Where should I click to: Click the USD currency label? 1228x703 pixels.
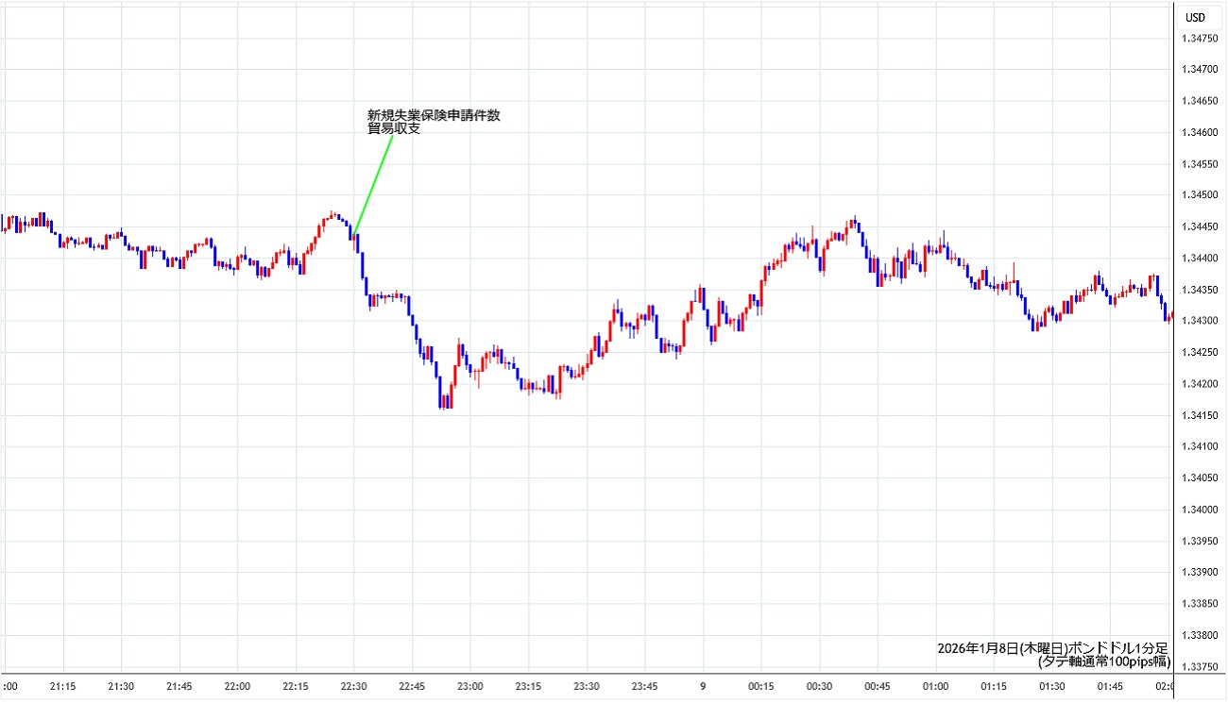pyautogui.click(x=1195, y=17)
